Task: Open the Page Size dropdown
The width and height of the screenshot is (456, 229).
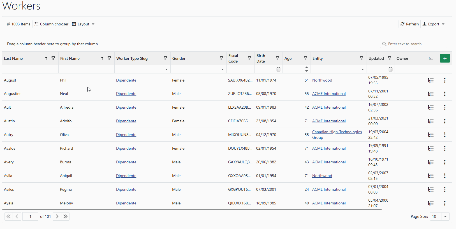Action: [445, 216]
